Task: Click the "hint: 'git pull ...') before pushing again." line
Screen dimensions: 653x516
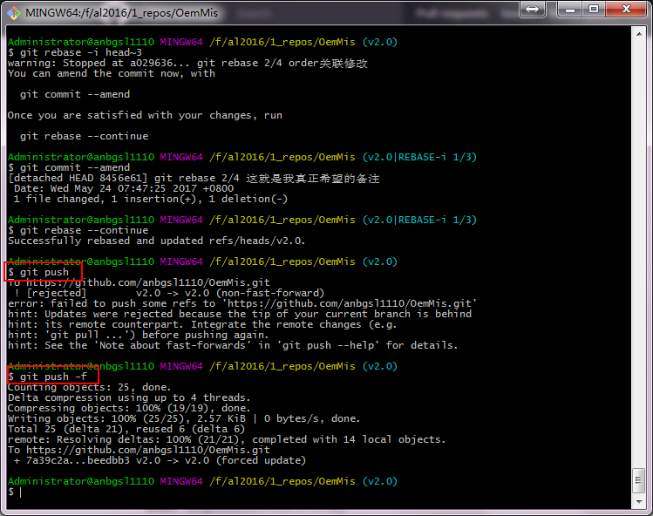Action: tap(139, 335)
